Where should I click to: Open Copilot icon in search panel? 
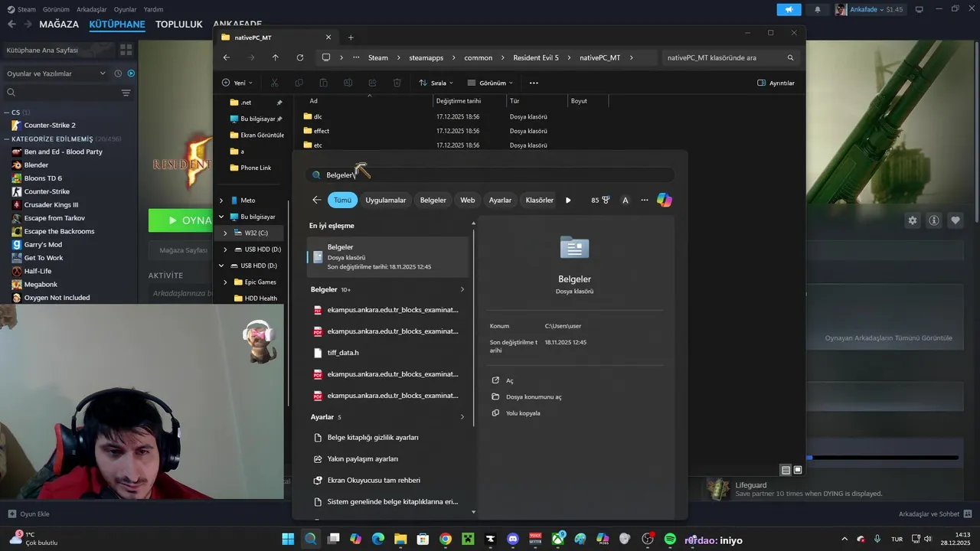pos(664,200)
